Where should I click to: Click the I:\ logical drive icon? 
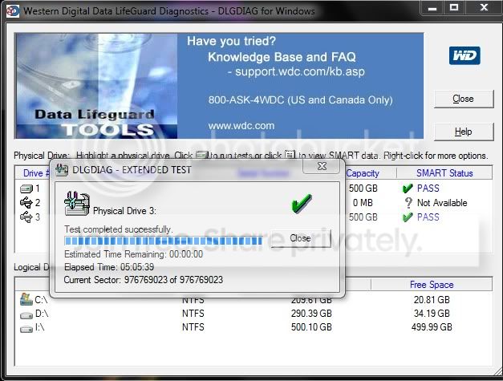point(26,329)
